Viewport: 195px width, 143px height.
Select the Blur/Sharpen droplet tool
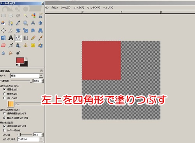(4, 53)
